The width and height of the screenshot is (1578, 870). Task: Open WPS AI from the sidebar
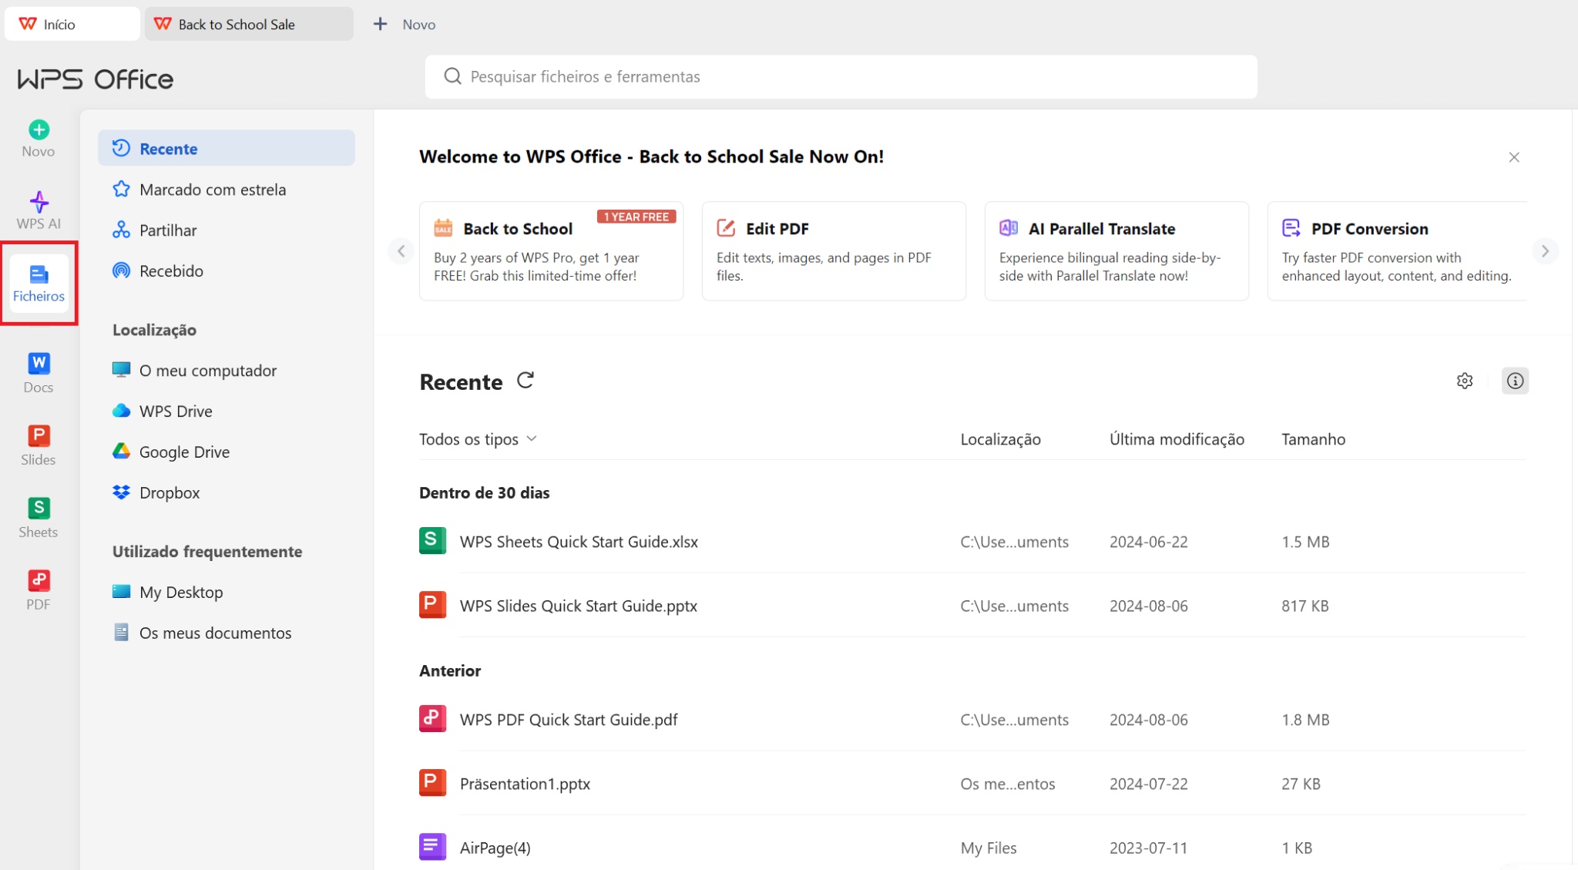[x=39, y=210]
